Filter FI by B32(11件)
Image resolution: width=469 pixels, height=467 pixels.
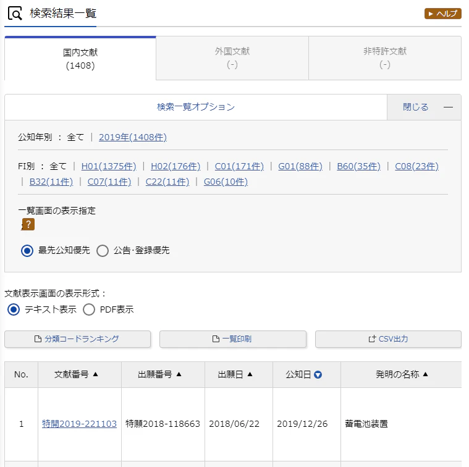click(51, 182)
